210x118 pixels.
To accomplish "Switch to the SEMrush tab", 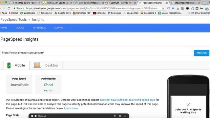I will (121, 3).
